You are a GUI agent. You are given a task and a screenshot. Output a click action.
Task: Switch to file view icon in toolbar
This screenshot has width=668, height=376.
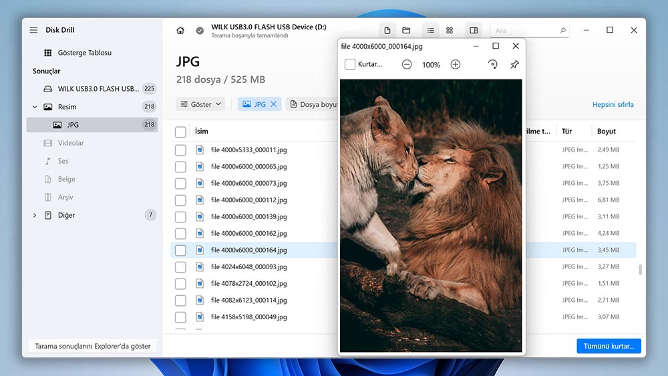pyautogui.click(x=387, y=30)
